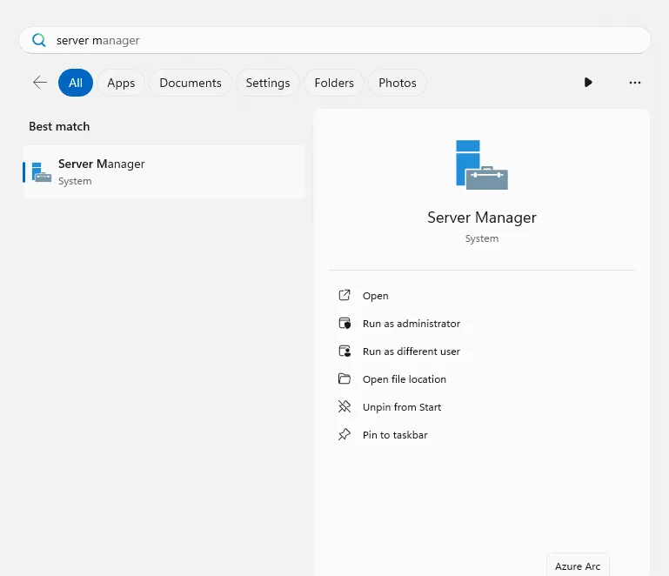The width and height of the screenshot is (669, 576).
Task: Go back using the left arrow
Action: pyautogui.click(x=40, y=83)
